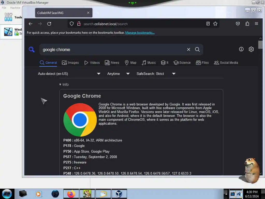Select the CollabVM SearXNG browser tab
This screenshot has width=265, height=199.
pyautogui.click(x=64, y=13)
